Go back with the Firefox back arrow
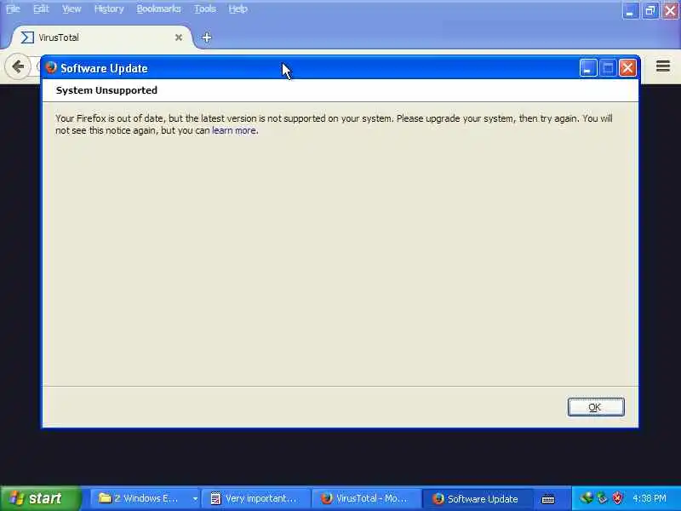Screen dimensions: 681x511 point(18,66)
